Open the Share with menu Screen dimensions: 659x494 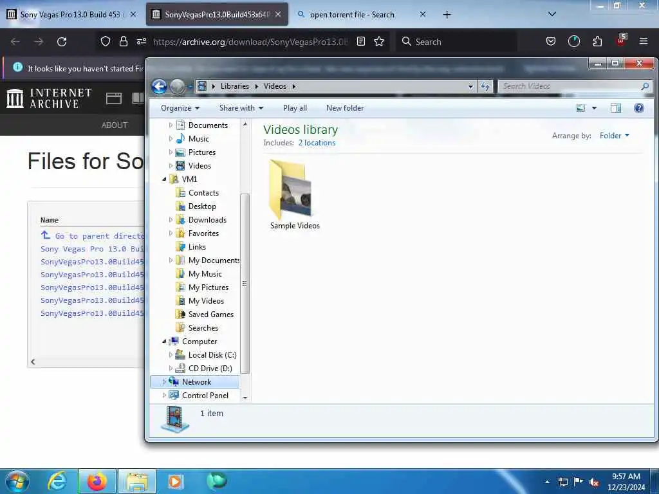(x=241, y=108)
